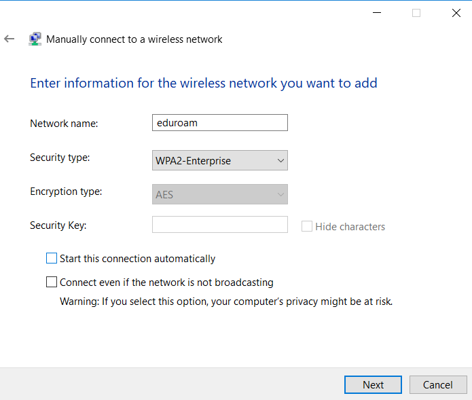The height and width of the screenshot is (400, 472).
Task: Cancel the wireless network setup
Action: pyautogui.click(x=438, y=384)
